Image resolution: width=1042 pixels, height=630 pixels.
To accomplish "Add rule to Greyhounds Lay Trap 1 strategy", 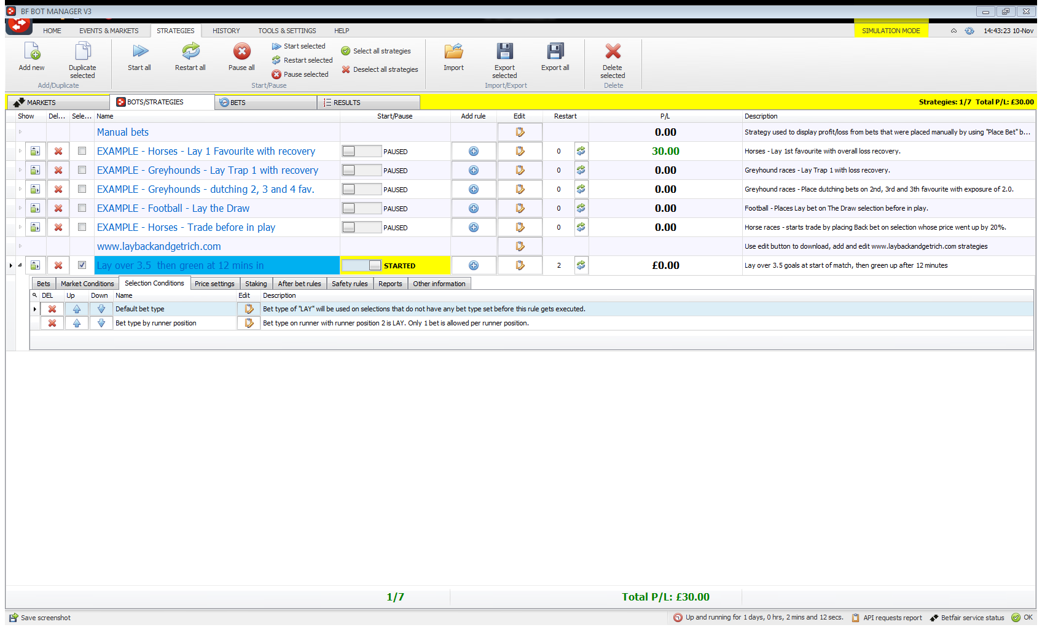I will click(474, 170).
